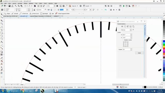Open the line style dropdown
This screenshot has height=93, width=165.
[85, 10]
